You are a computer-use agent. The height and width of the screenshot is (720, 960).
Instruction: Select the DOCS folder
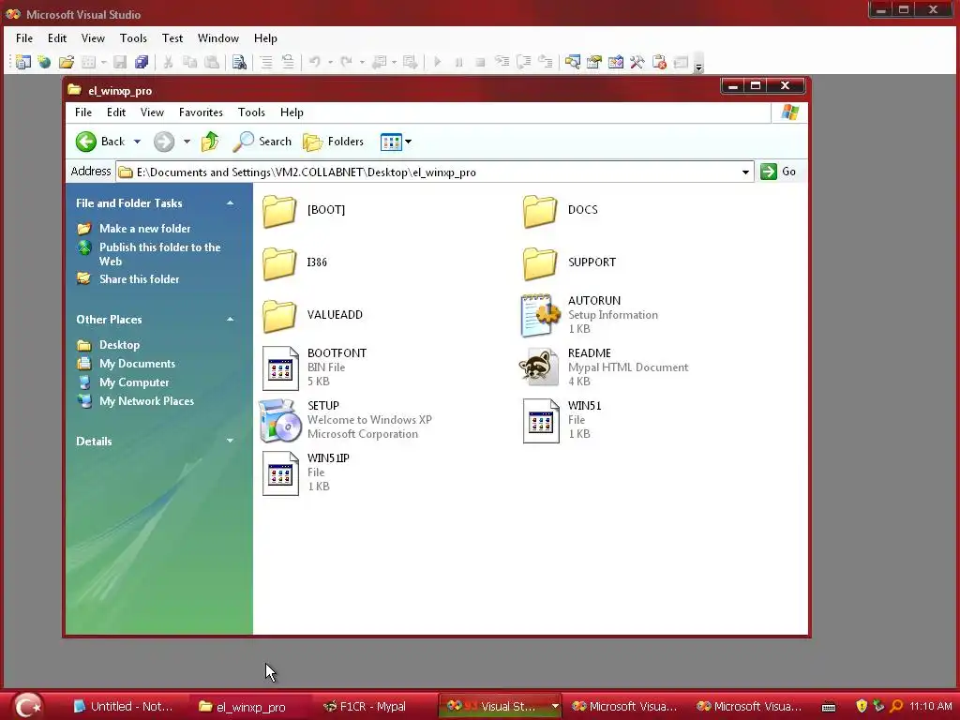pos(561,211)
